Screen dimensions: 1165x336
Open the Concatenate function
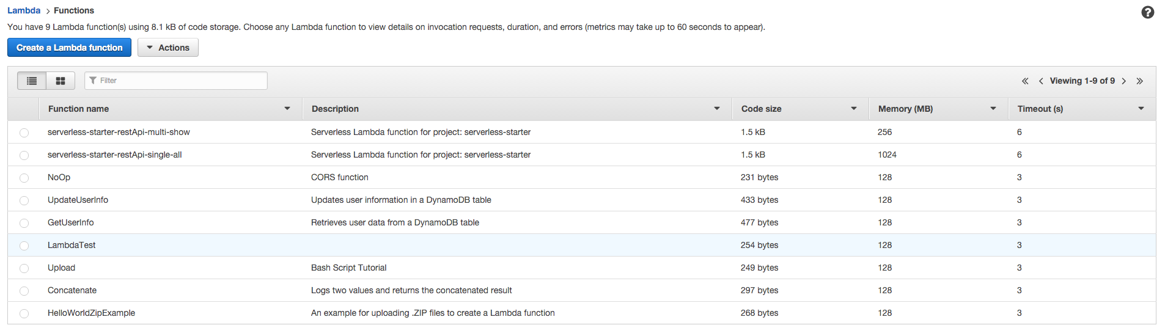click(x=72, y=290)
